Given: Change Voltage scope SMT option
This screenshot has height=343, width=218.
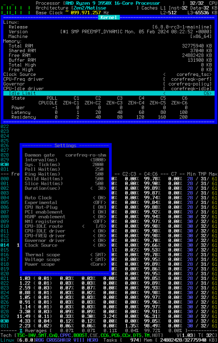Looking at the screenshot, I should [x=98, y=260].
